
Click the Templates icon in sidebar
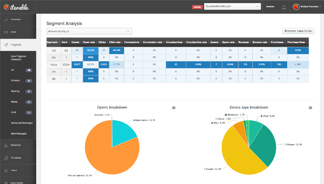tap(6, 158)
